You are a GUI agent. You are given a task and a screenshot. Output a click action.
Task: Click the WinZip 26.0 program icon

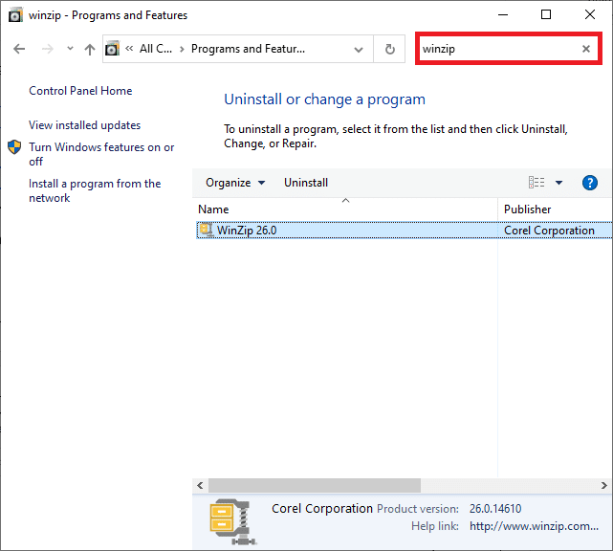click(206, 230)
